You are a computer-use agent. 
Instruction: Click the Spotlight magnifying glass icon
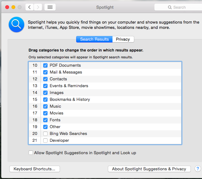point(16,25)
